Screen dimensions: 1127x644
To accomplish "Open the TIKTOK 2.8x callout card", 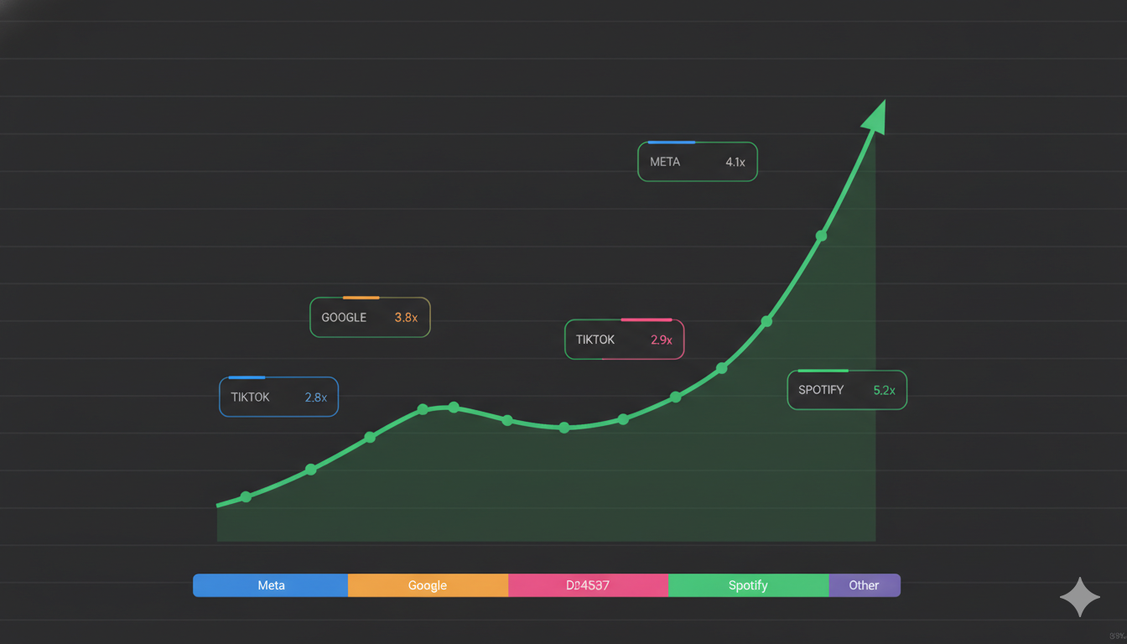I will pyautogui.click(x=278, y=397).
